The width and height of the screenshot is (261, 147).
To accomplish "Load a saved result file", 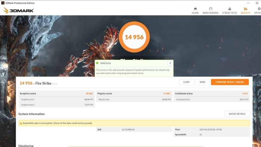I will coord(186,82).
